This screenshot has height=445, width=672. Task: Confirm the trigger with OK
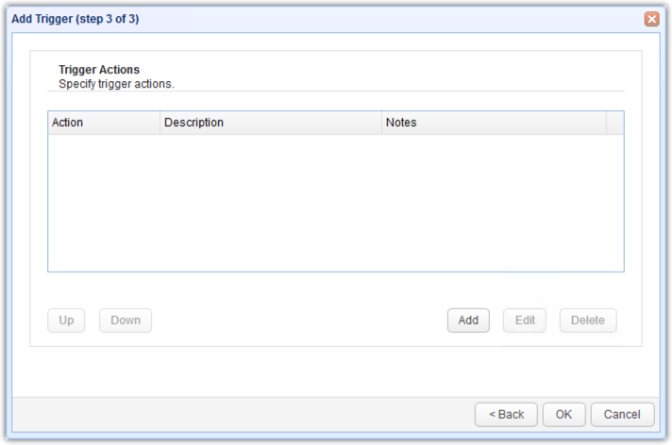click(563, 415)
